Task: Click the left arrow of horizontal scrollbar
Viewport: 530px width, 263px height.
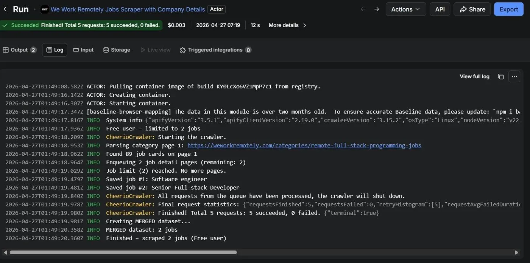Action: point(5,252)
